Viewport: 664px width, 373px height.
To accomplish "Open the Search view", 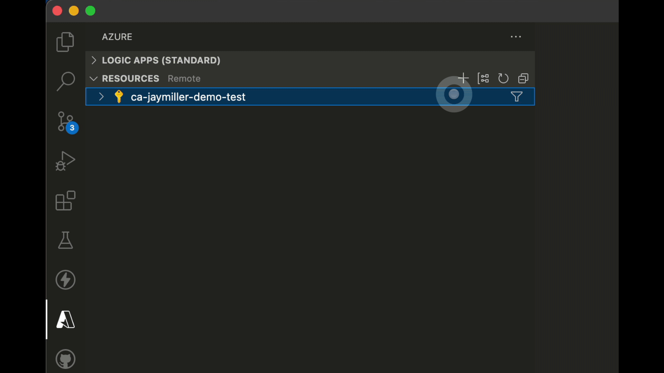I will tap(65, 82).
